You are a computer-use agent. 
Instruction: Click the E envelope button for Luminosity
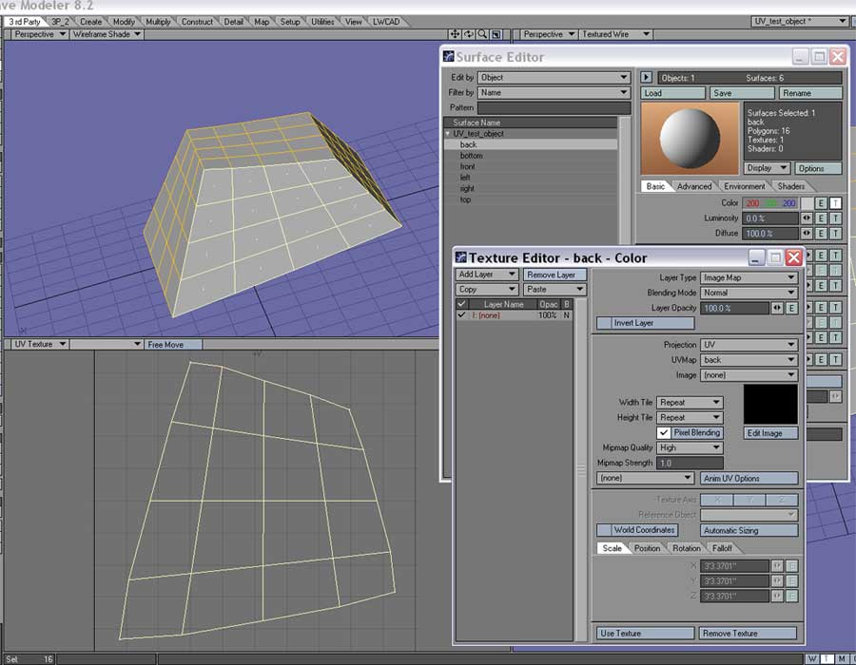tap(821, 218)
